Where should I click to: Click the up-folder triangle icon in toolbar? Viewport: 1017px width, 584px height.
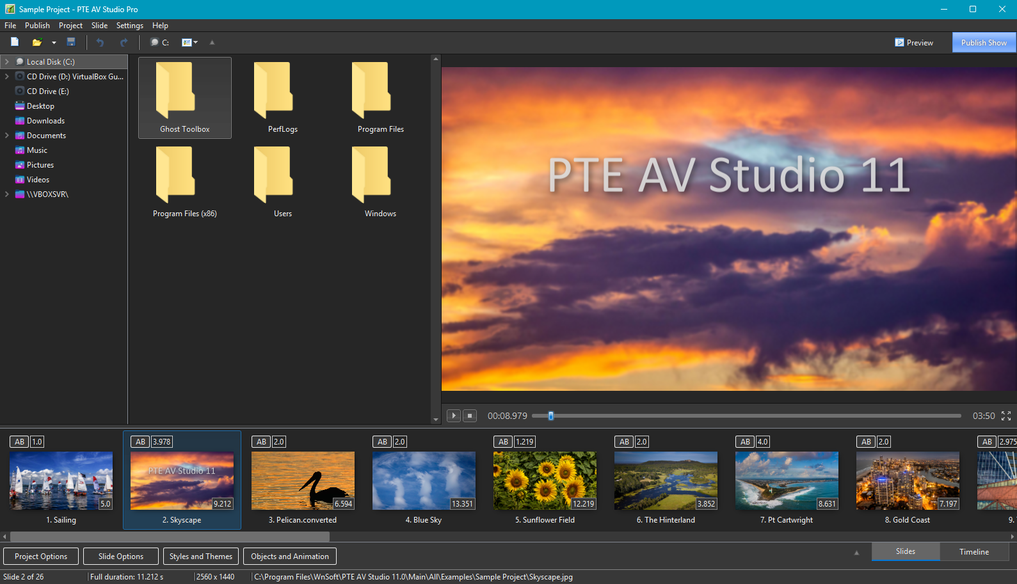click(212, 43)
